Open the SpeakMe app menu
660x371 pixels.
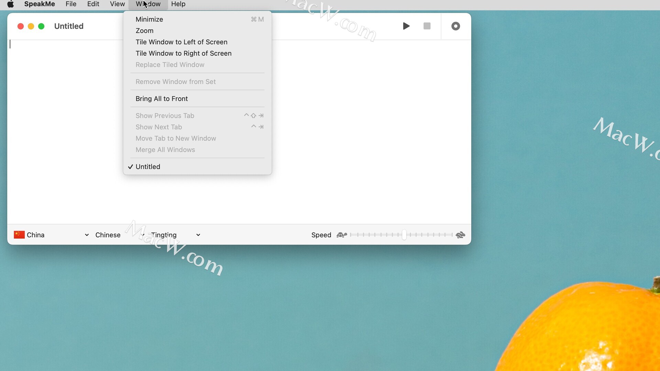(x=40, y=4)
